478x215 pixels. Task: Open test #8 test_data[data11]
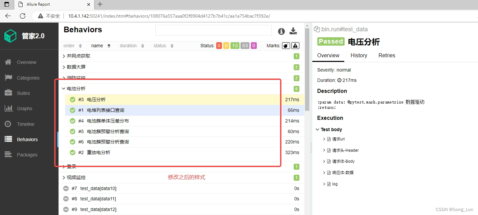[x=181, y=199]
